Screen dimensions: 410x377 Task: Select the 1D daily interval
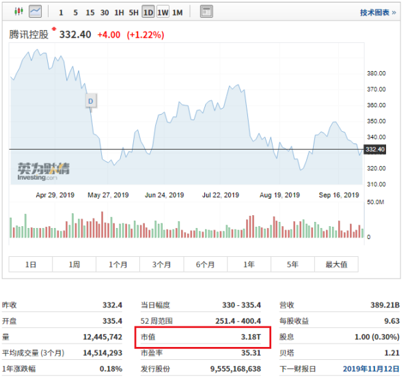tap(148, 12)
